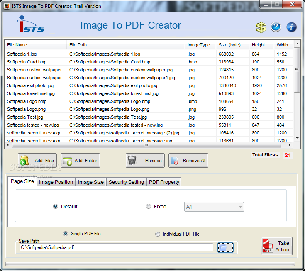Click the size value 1330340
This screenshot has width=305, height=271.
[227, 85]
